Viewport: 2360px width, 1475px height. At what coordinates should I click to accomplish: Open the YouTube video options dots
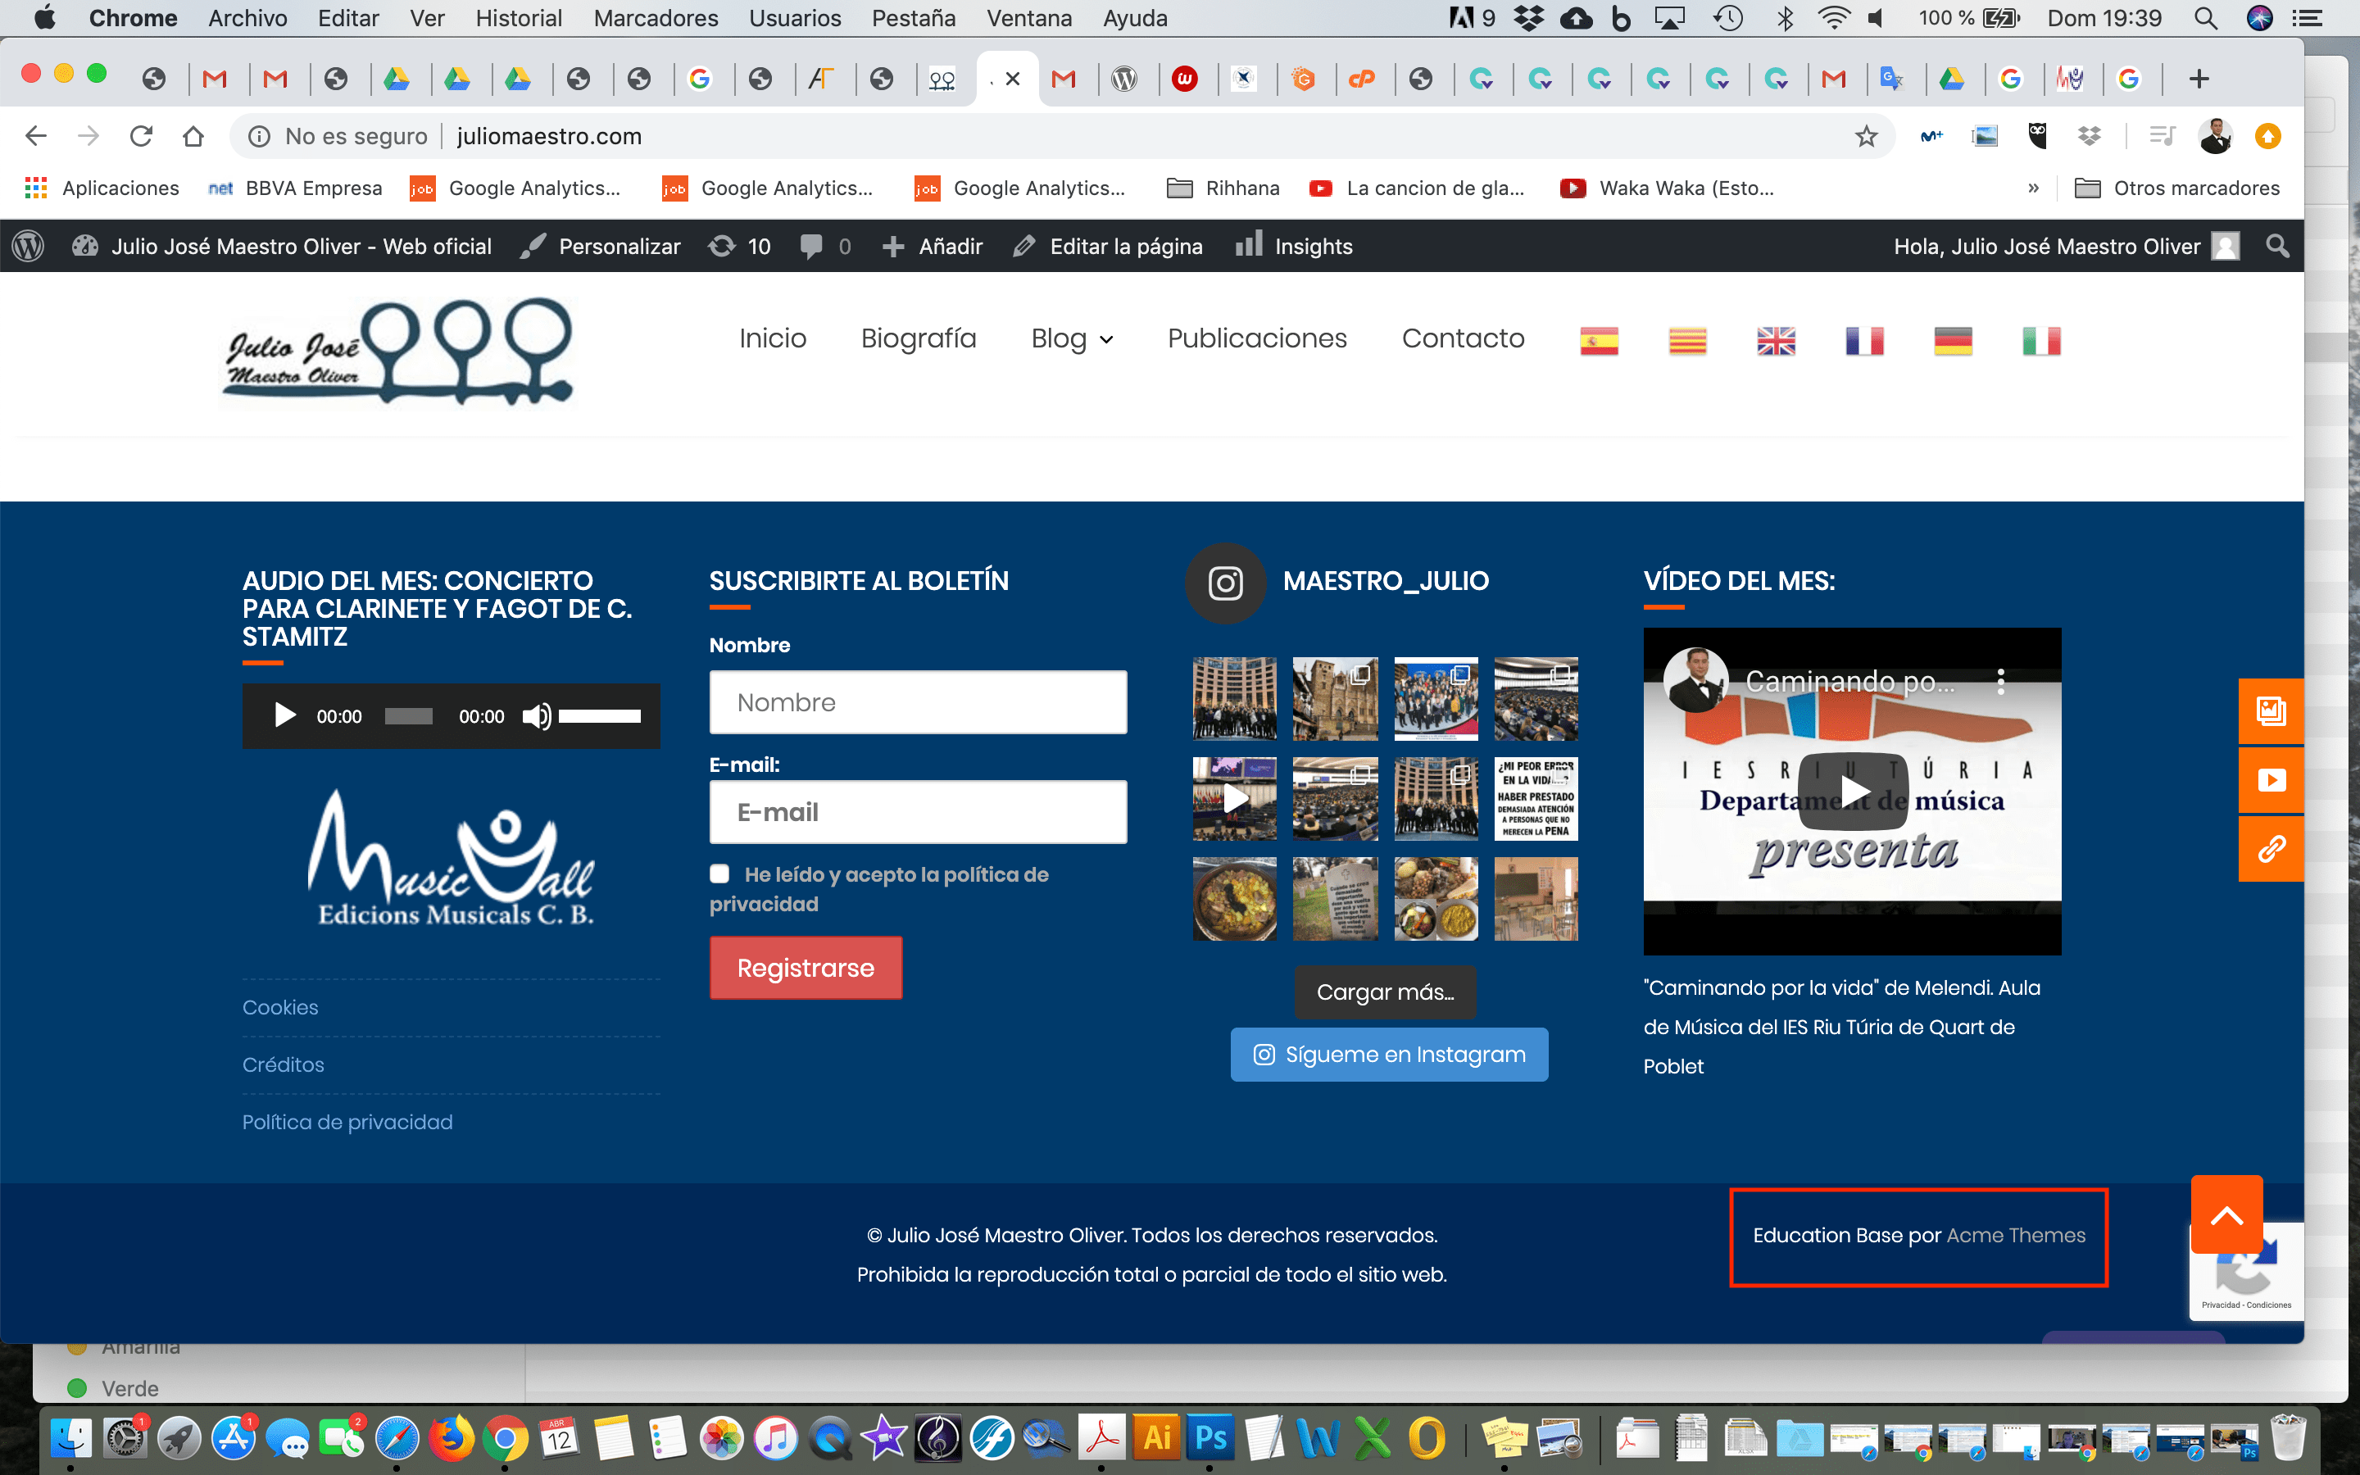coord(2001,681)
